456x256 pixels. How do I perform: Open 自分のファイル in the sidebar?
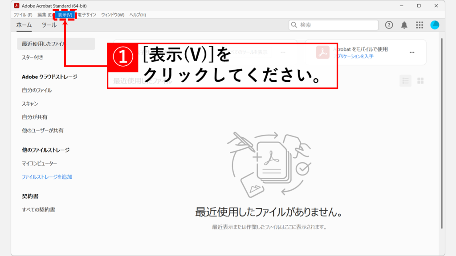point(37,90)
